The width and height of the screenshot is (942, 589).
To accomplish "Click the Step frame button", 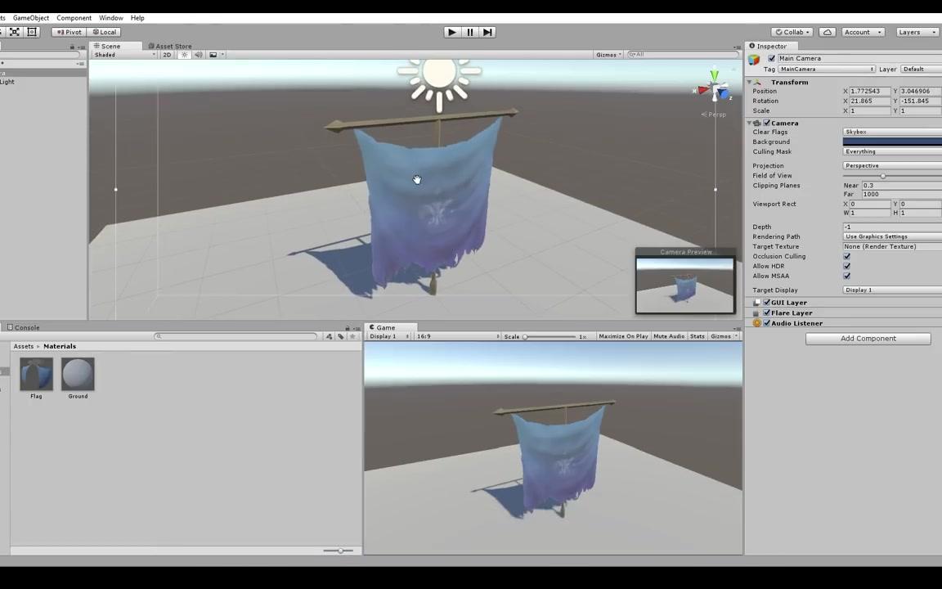I will (487, 32).
